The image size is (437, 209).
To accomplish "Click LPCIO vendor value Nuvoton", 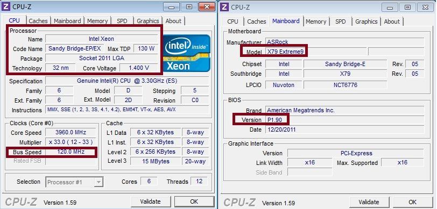I will click(x=284, y=85).
